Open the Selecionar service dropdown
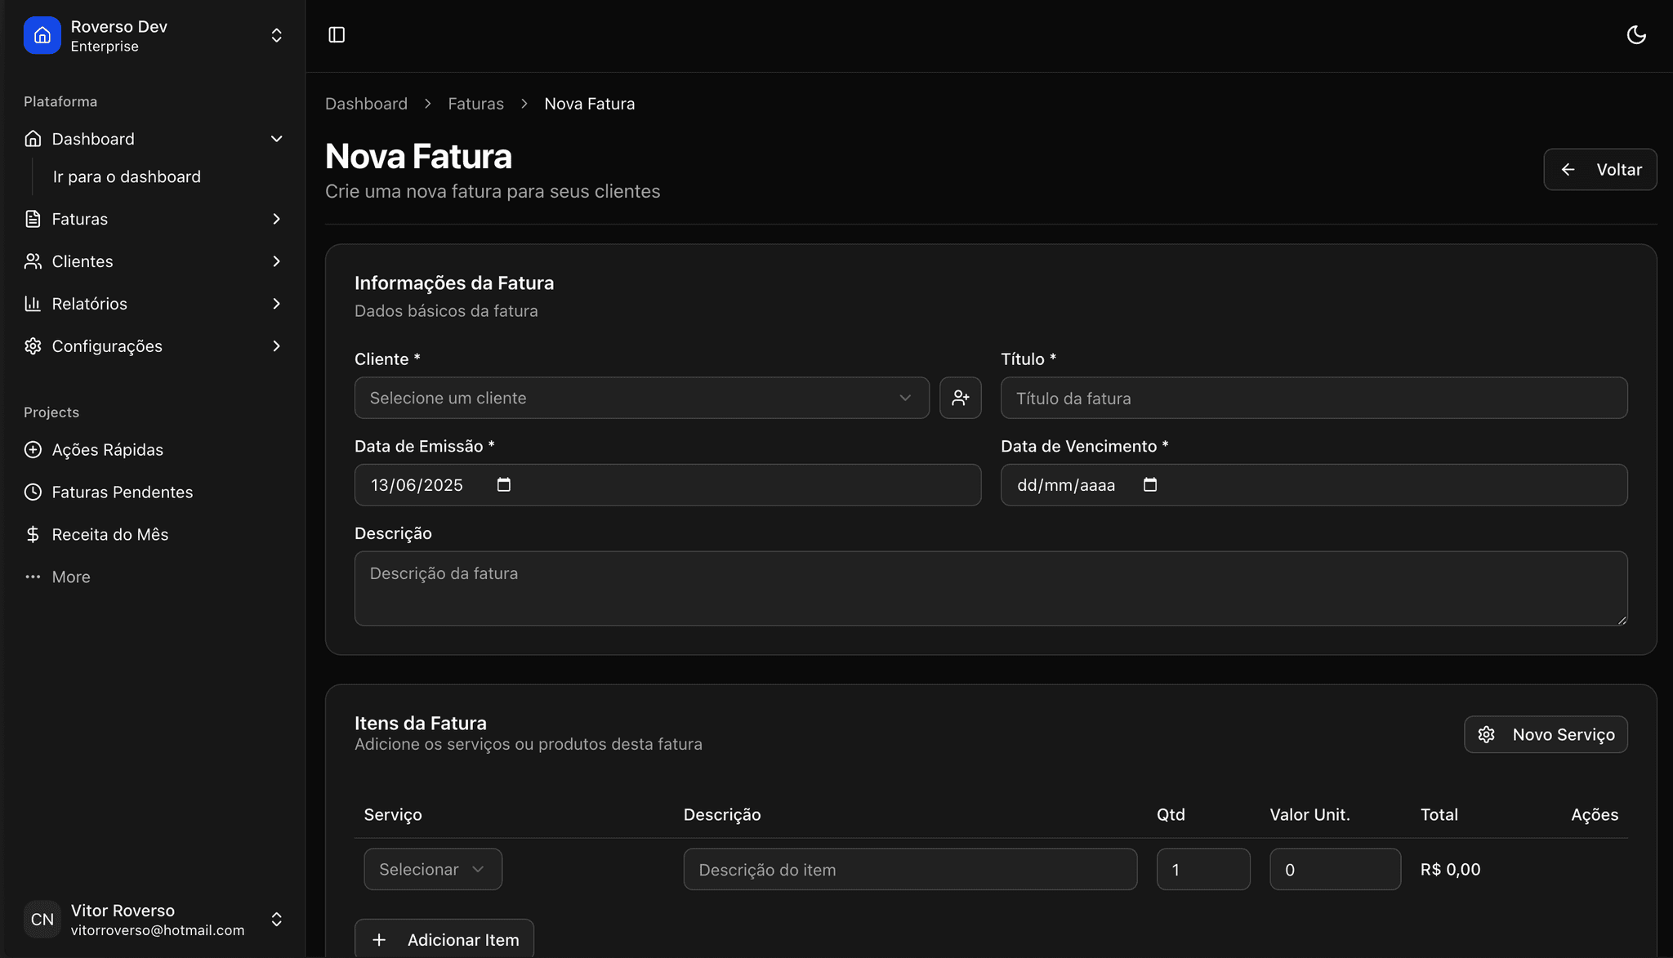The image size is (1673, 958). click(x=432, y=870)
